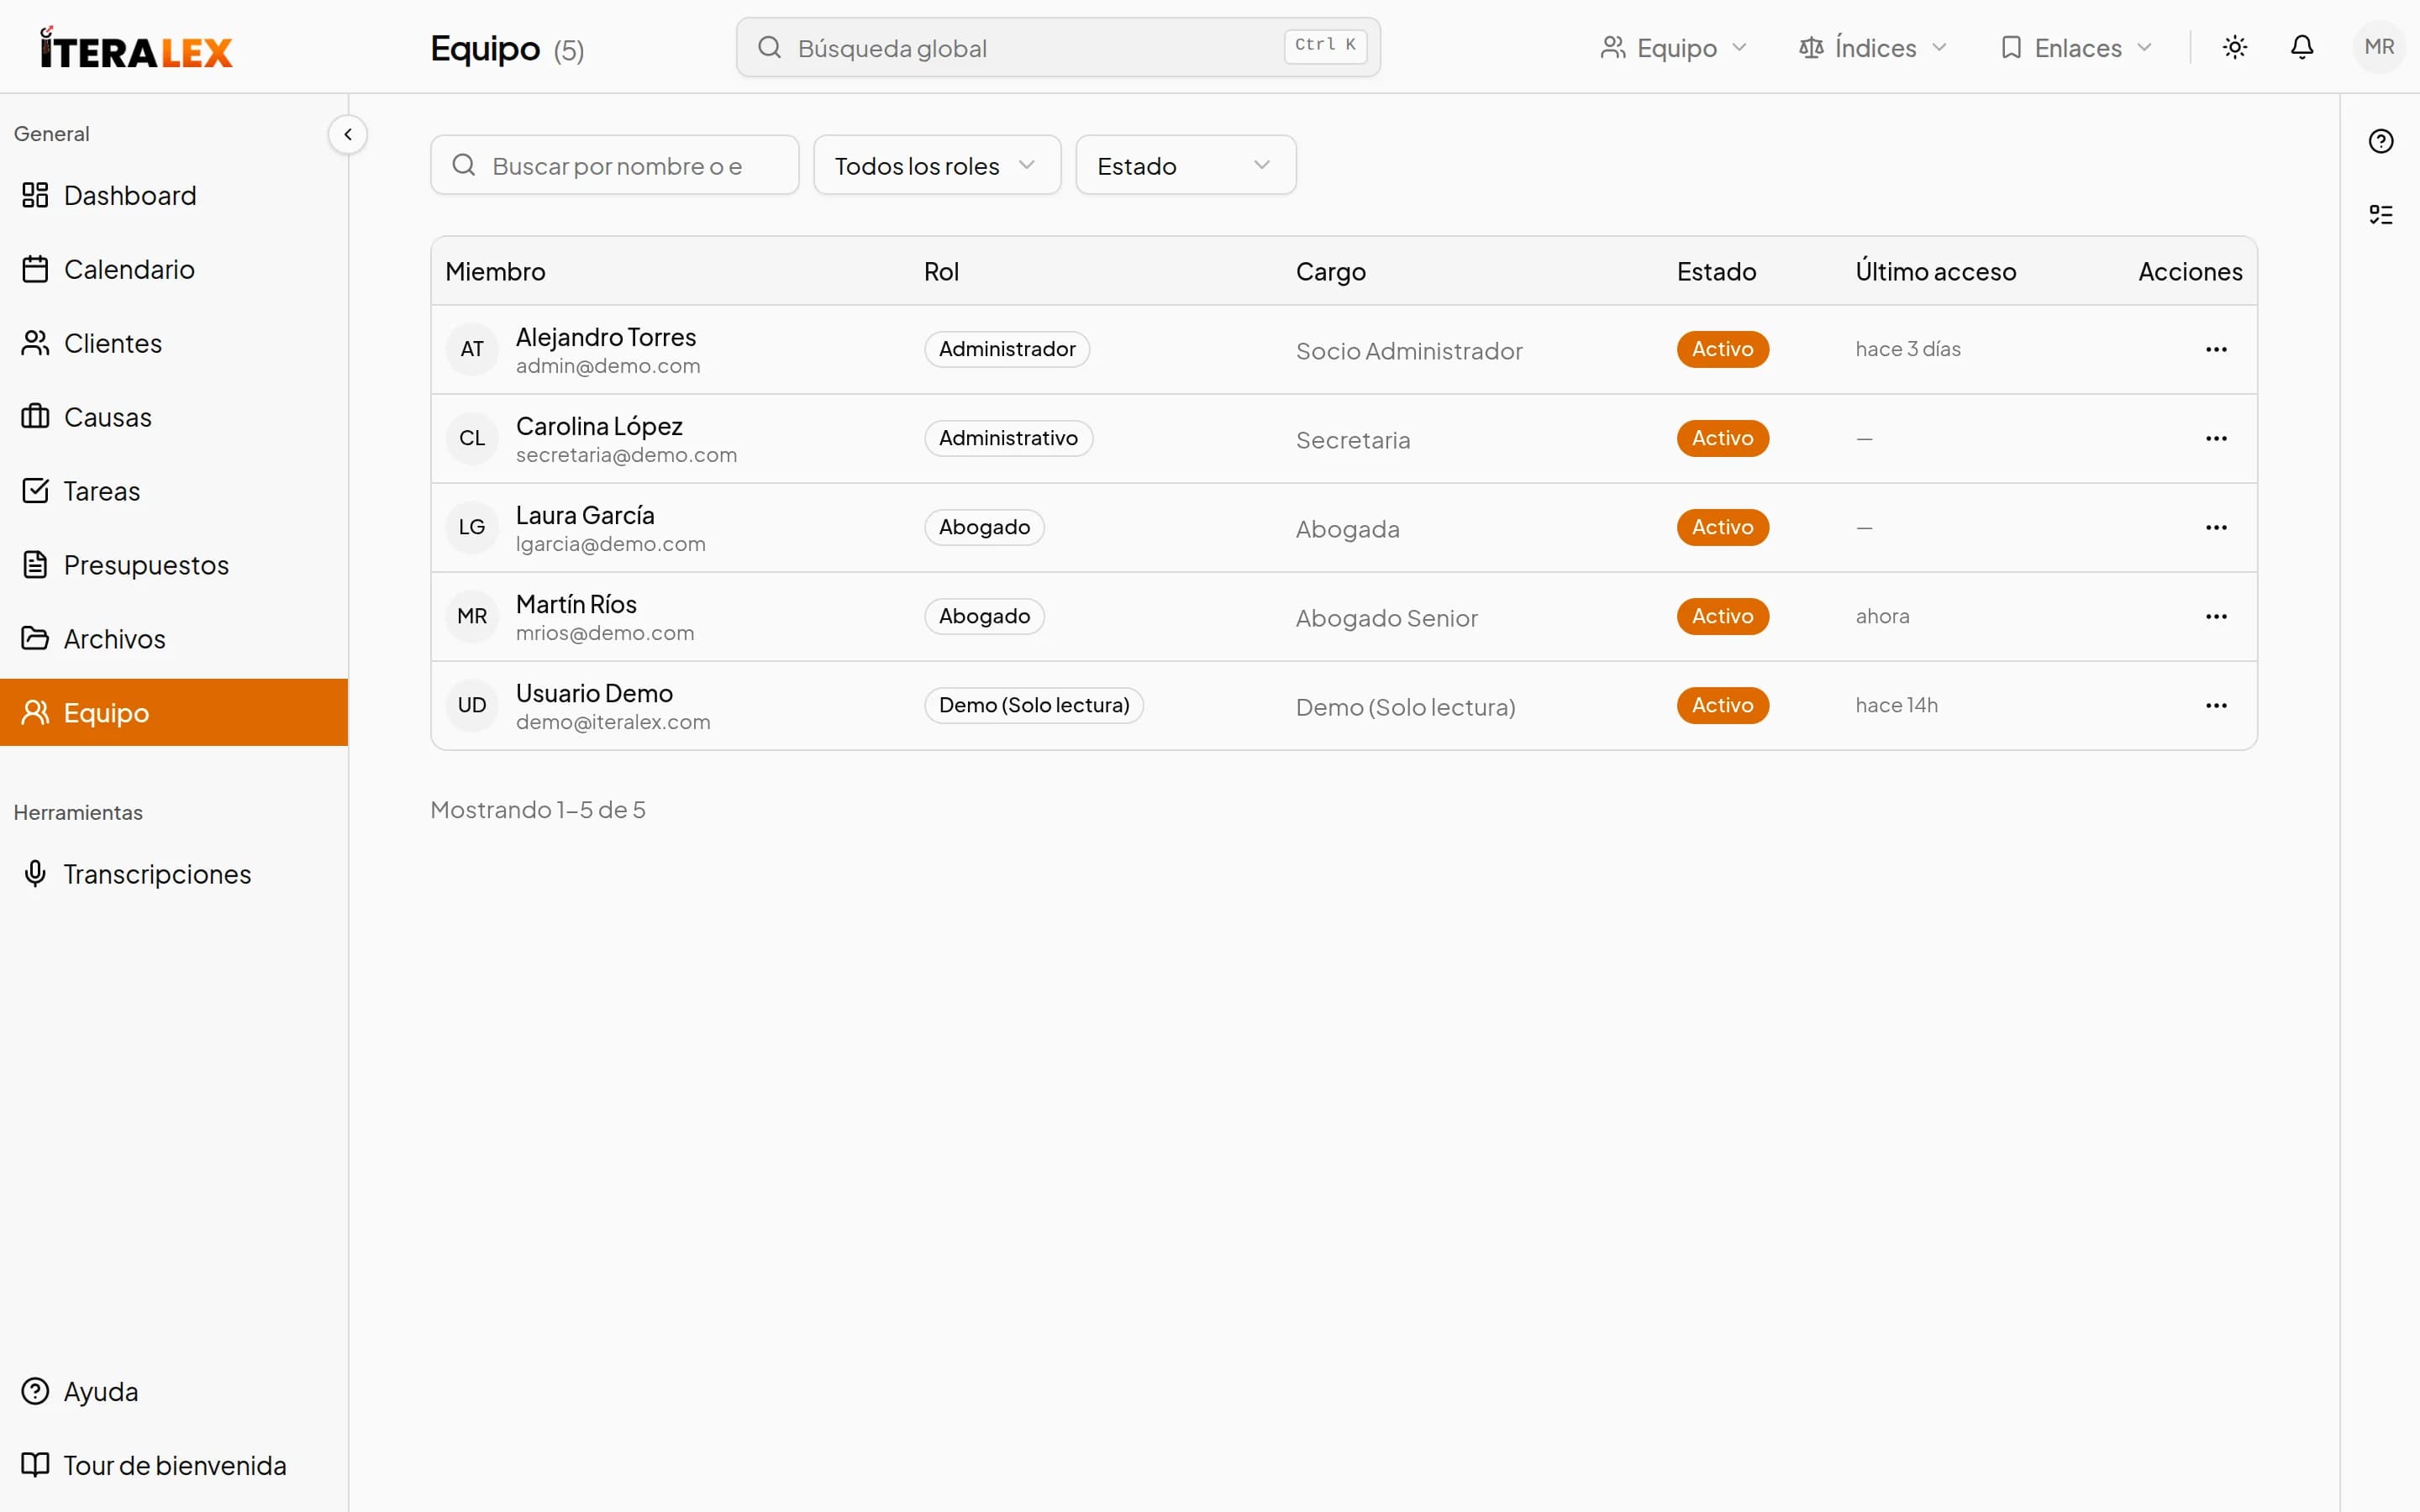The image size is (2420, 1512).
Task: Click the Estado column header
Action: point(1716,271)
